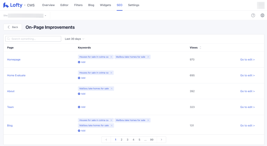267x146 pixels.
Task: Open the Editor tab
Action: 64,5
